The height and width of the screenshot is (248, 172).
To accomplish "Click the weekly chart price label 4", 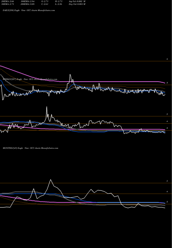I will tap(167, 121).
